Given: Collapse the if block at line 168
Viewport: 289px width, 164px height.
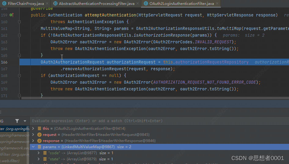Looking at the screenshot, I should 20,75.
